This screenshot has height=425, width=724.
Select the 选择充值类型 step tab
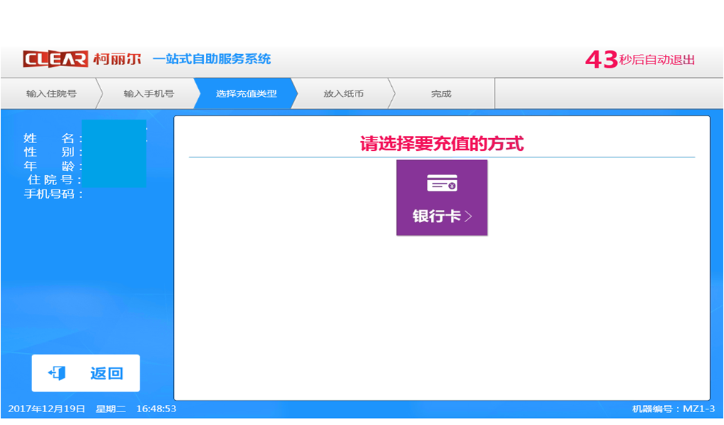pyautogui.click(x=246, y=94)
